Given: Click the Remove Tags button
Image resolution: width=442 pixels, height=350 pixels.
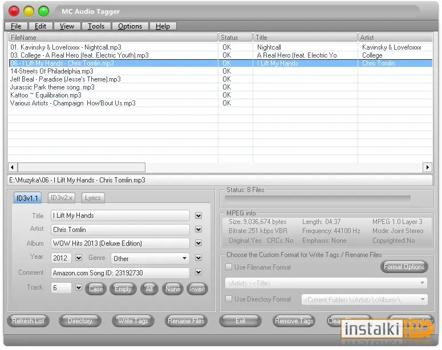Looking at the screenshot, I should tap(294, 321).
